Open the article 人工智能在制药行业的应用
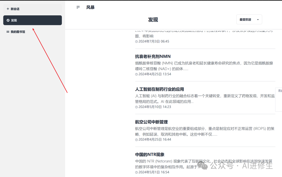This screenshot has height=177, width=282. click(x=160, y=89)
